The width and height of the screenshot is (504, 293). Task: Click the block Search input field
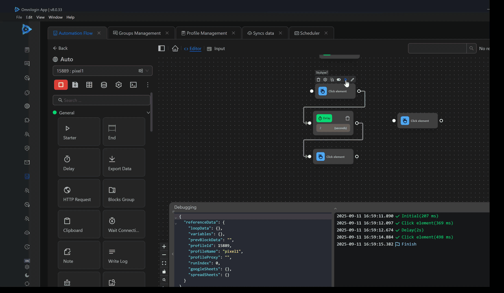102,100
